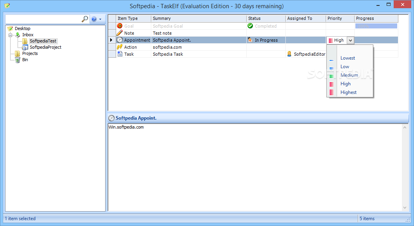Click the SoftpediaTest folder icon
Image resolution: width=414 pixels, height=226 pixels.
[25, 41]
